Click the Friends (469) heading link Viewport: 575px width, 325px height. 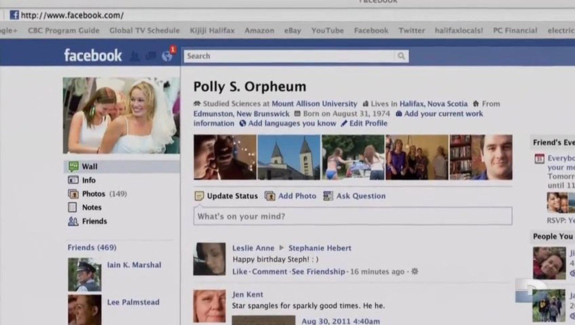click(x=92, y=247)
